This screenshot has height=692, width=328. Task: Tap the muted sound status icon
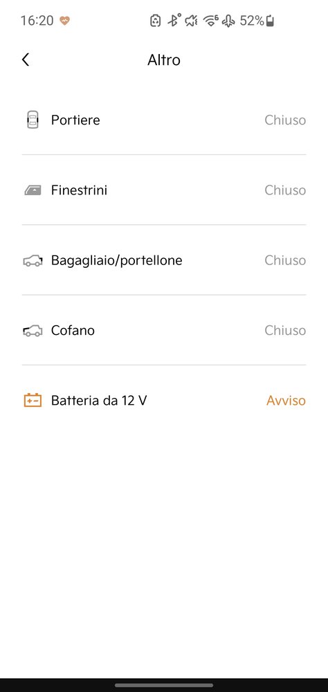coord(192,21)
